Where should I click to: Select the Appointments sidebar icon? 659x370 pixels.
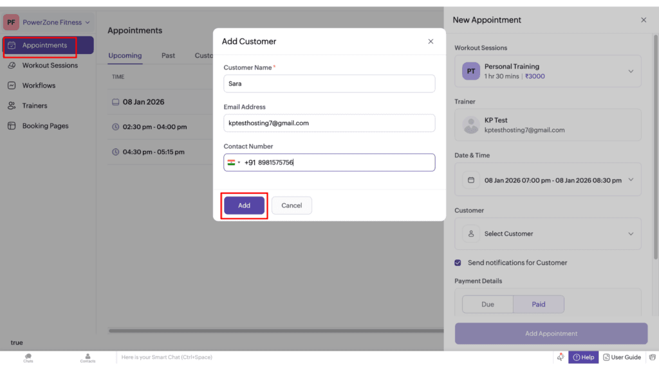pos(13,46)
